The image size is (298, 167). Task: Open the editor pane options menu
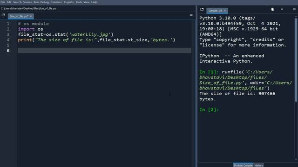click(x=191, y=15)
